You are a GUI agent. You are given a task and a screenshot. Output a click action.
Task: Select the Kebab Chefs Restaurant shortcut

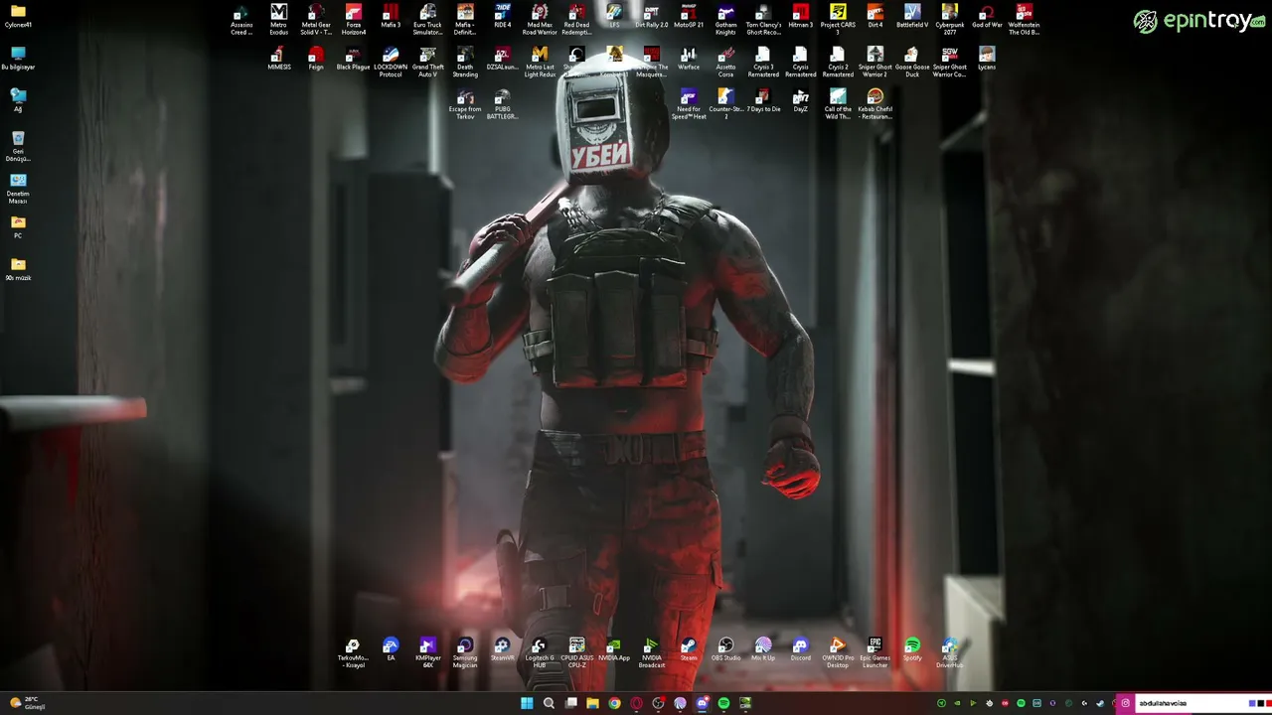tap(875, 104)
